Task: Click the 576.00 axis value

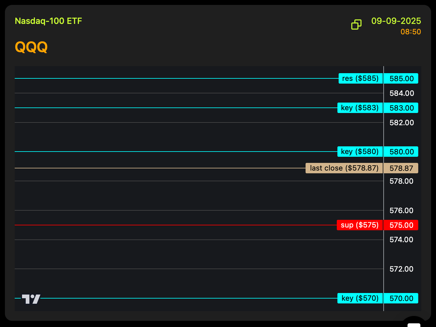Action: click(401, 210)
